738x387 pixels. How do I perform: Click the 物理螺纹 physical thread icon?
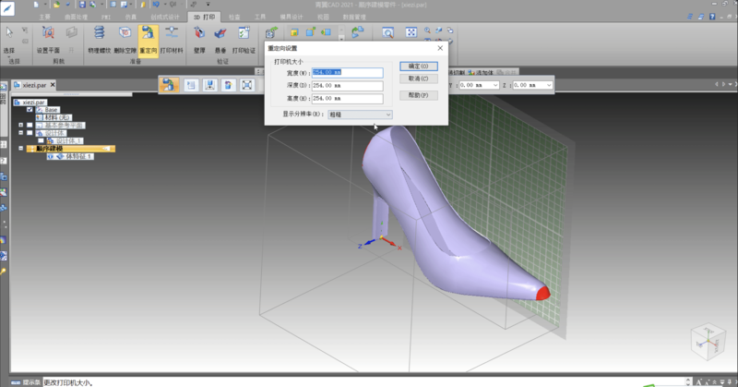pos(98,39)
